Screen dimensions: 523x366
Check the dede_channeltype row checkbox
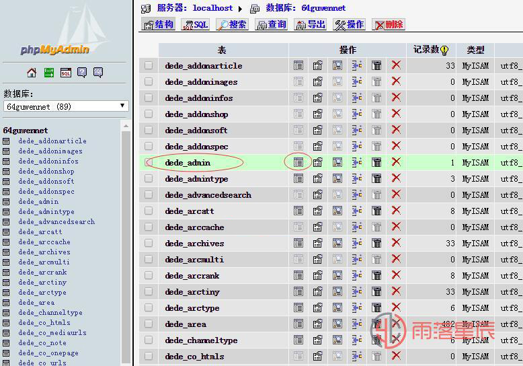tap(149, 340)
